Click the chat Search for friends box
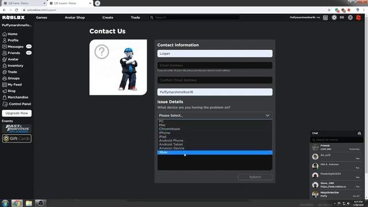The height and width of the screenshot is (207, 368). point(336,140)
